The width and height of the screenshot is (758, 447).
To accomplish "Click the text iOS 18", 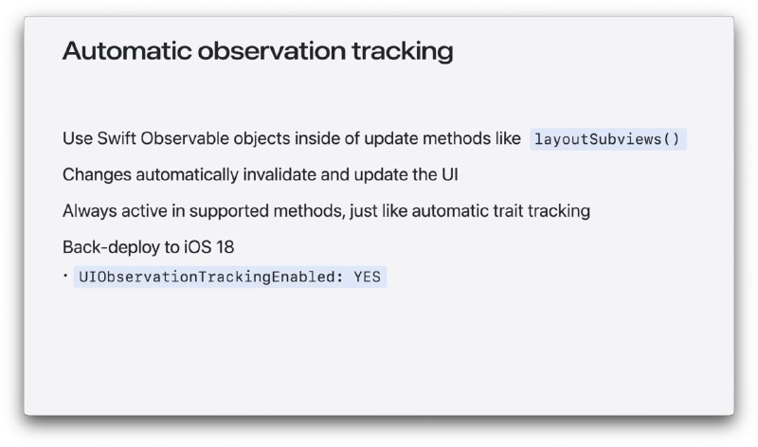I will [x=208, y=247].
